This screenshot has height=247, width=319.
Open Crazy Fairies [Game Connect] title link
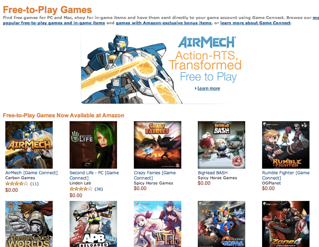[x=155, y=175]
